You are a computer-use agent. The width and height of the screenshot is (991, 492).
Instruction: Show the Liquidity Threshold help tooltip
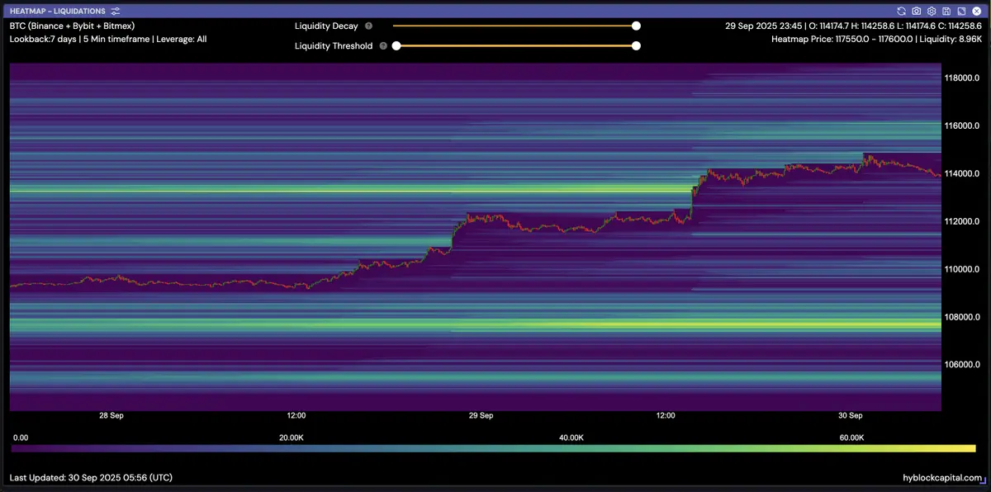click(x=383, y=46)
